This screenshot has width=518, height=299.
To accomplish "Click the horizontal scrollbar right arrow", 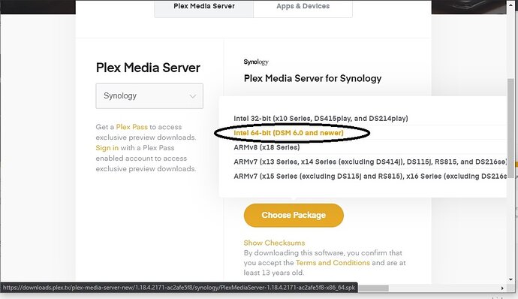I will click(502, 288).
